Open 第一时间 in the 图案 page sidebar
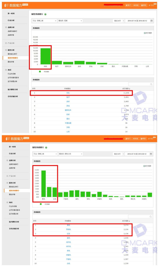 coord(11,14)
